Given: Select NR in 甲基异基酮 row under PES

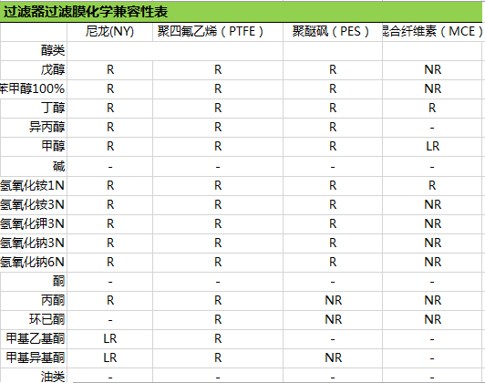Looking at the screenshot, I should pos(333,358).
